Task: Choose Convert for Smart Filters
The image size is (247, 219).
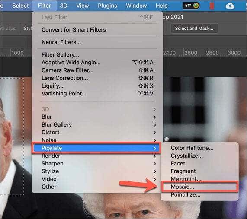Action: point(97,30)
